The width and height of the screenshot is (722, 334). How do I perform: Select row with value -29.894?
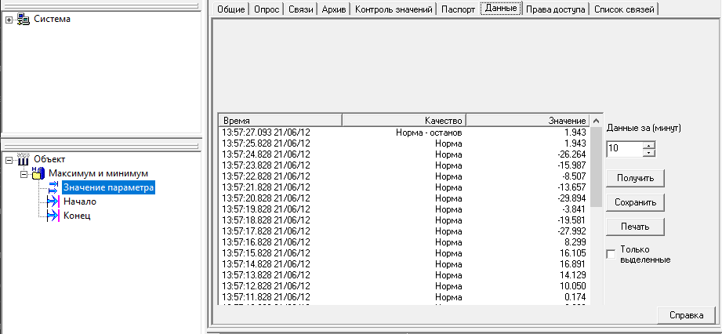405,198
